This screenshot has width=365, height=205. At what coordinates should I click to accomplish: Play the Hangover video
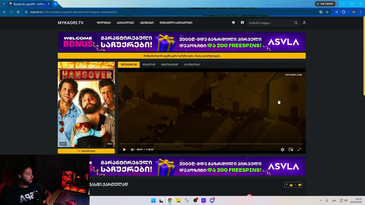[124, 149]
